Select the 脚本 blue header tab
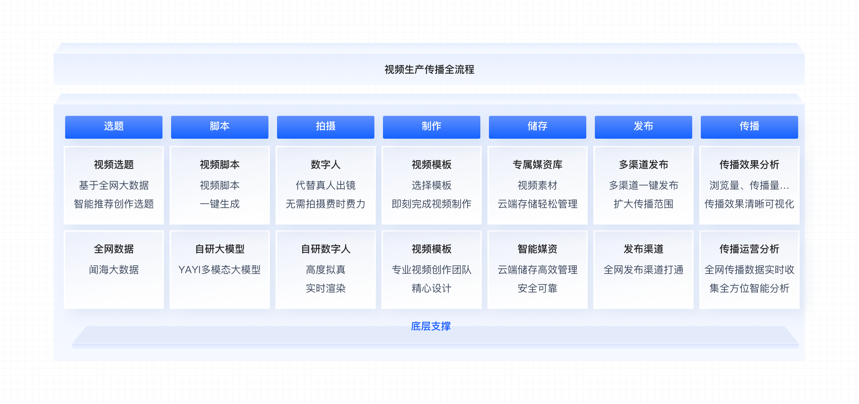Screen dimensions: 859x404 219,127
